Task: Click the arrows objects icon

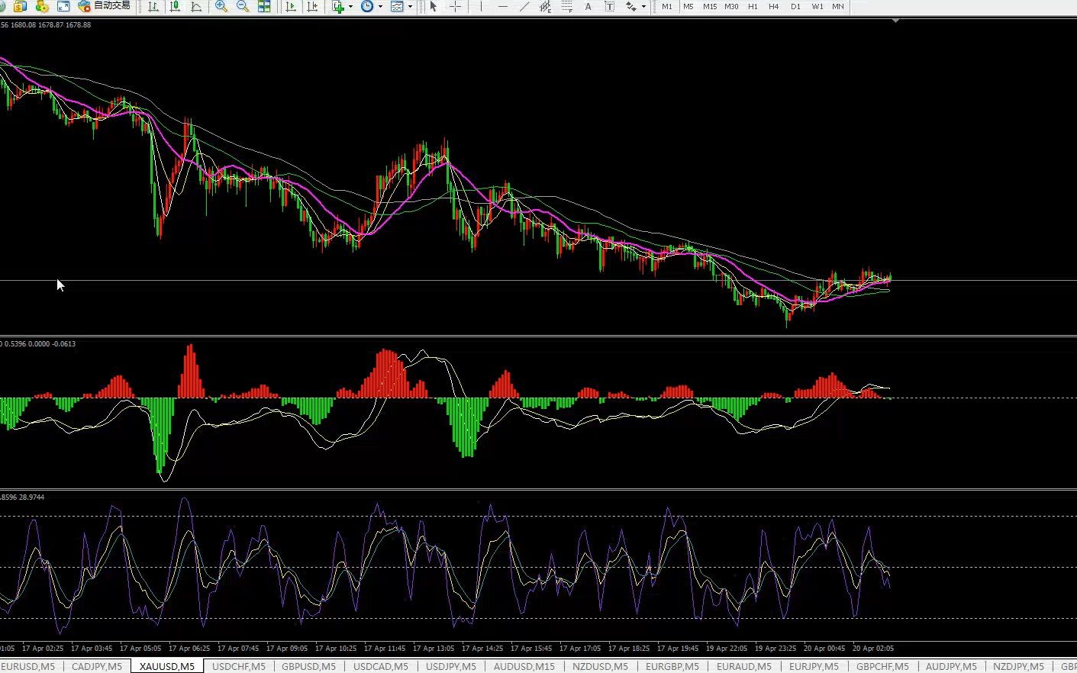Action: pos(630,6)
